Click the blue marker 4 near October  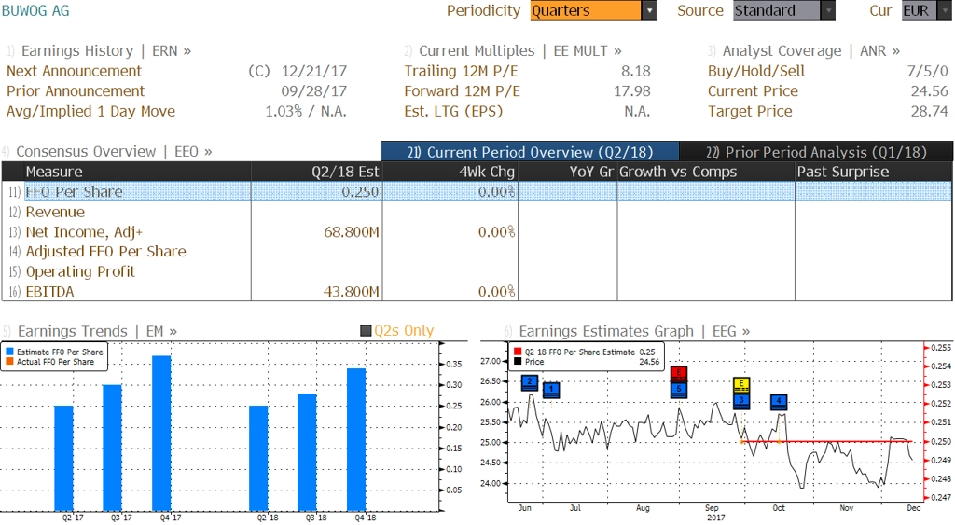[x=779, y=401]
